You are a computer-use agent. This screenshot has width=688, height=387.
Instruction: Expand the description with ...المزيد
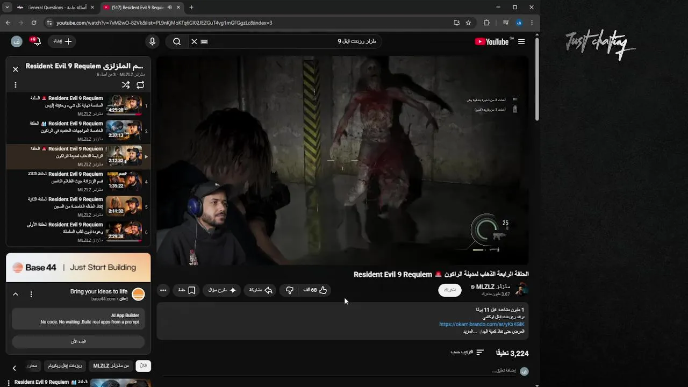470,331
